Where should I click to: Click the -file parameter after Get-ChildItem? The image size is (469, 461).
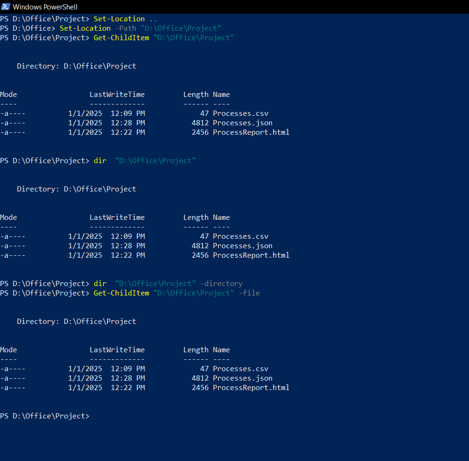pos(249,293)
